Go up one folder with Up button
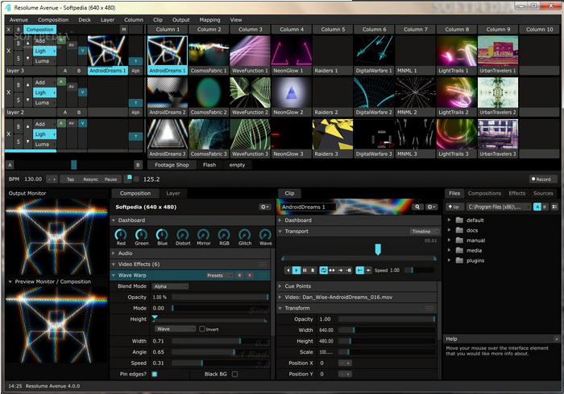 tap(454, 207)
